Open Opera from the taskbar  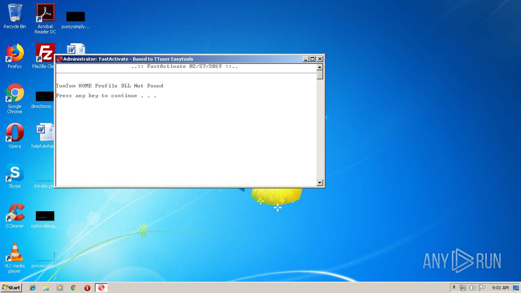[87, 288]
